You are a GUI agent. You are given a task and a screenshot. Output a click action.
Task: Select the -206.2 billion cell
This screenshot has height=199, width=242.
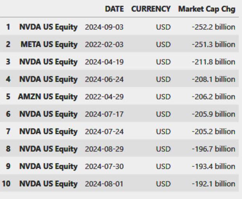[x=213, y=97]
